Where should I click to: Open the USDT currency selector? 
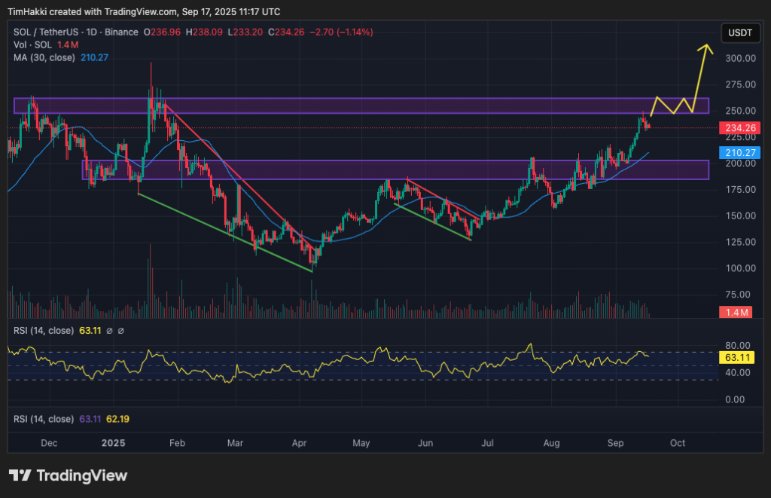tap(739, 33)
